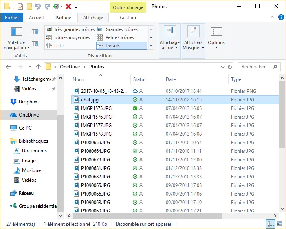Click the Help question mark icon
286x229 pixels.
[x=281, y=17]
